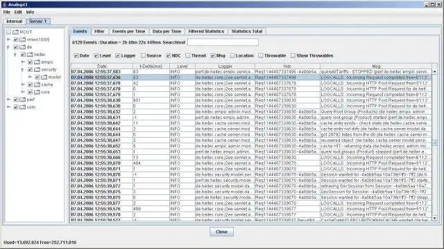Sort by the t-Delta(ms) column header
This screenshot has height=249, width=444.
click(151, 66)
